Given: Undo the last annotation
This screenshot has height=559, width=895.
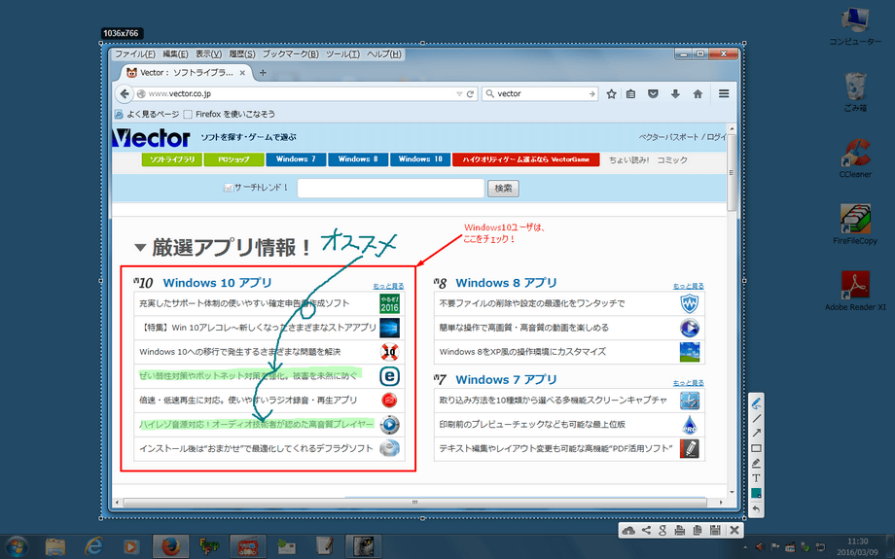Looking at the screenshot, I should click(x=756, y=508).
